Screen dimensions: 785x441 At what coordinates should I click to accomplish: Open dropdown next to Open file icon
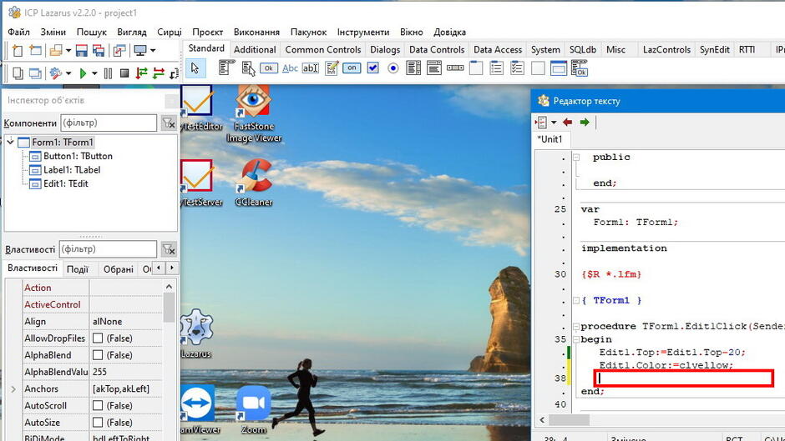68,50
